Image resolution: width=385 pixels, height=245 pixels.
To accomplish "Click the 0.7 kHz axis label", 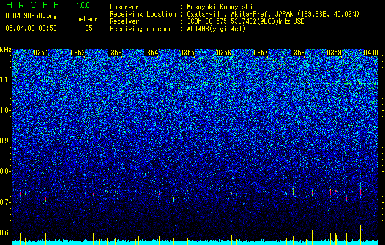I will coord(6,202).
